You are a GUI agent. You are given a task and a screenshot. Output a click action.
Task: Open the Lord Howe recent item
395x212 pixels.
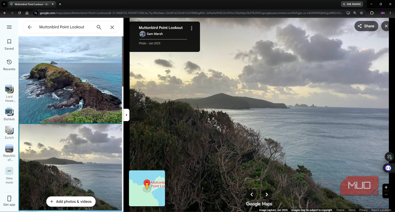coord(9,94)
